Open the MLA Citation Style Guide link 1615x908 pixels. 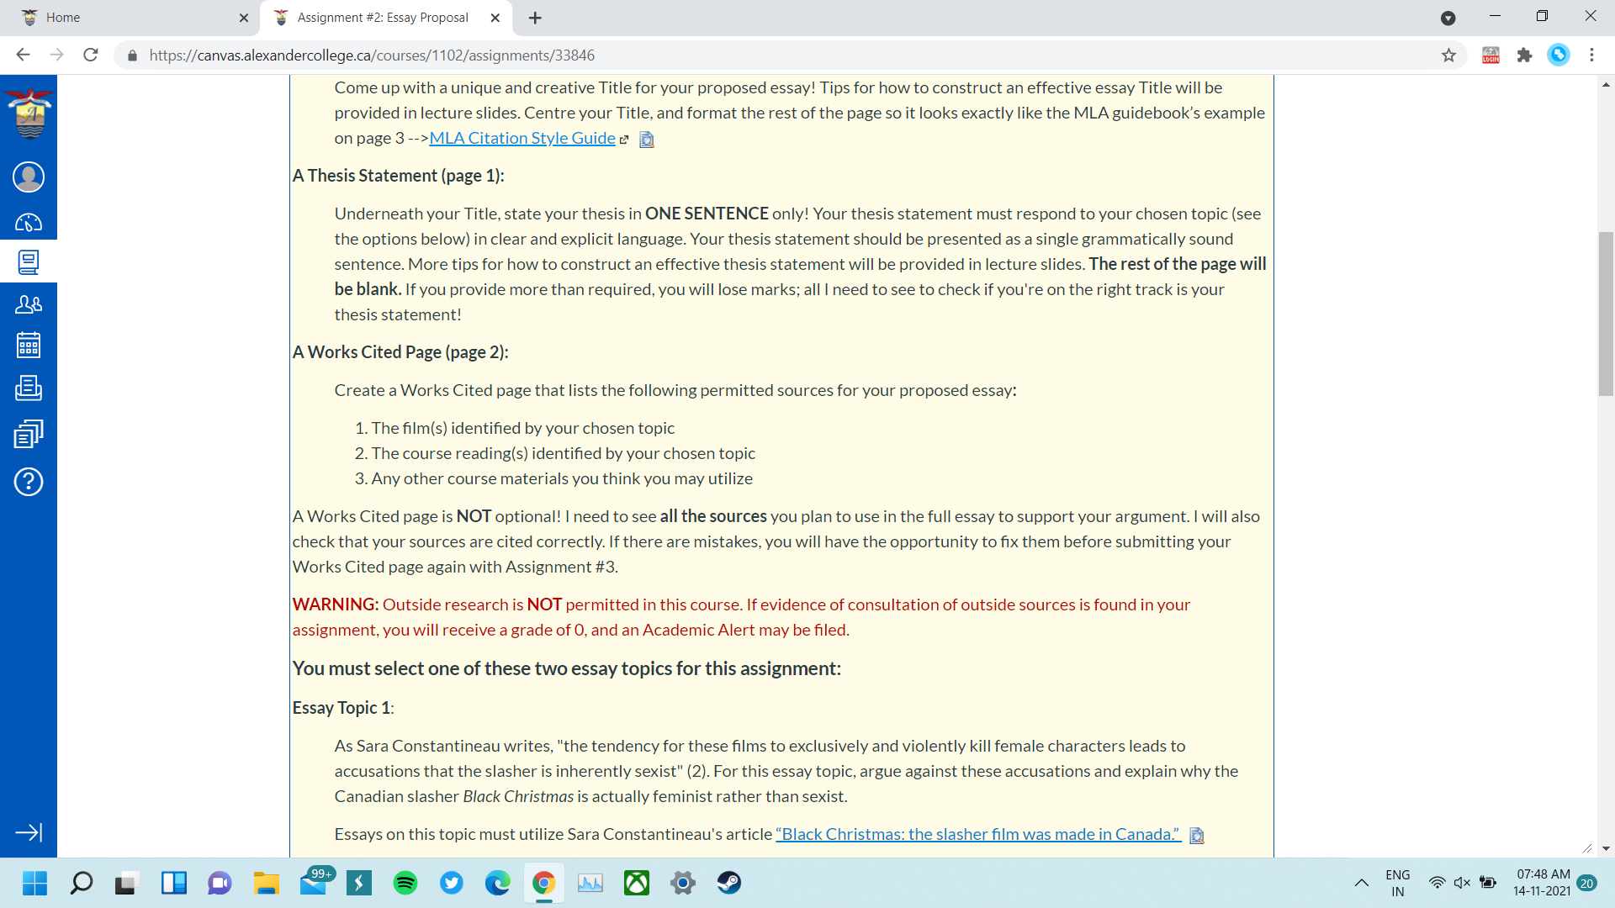[x=522, y=138]
